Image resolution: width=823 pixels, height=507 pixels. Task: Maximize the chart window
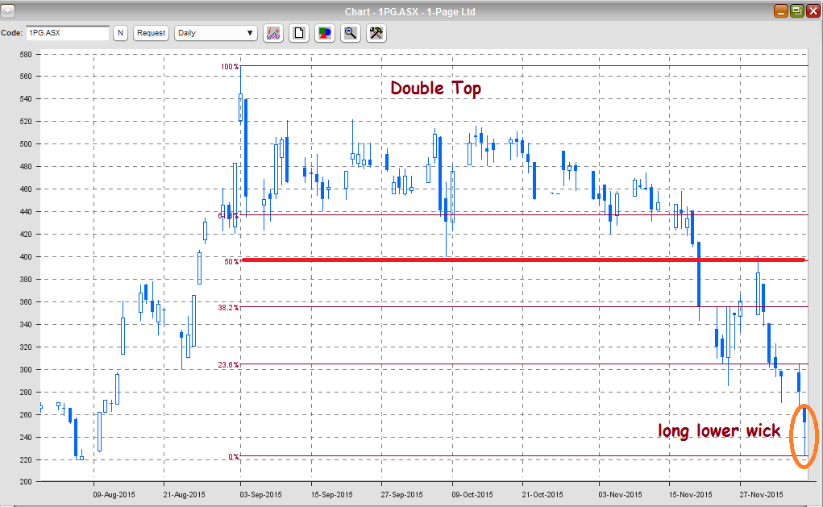pyautogui.click(x=796, y=11)
